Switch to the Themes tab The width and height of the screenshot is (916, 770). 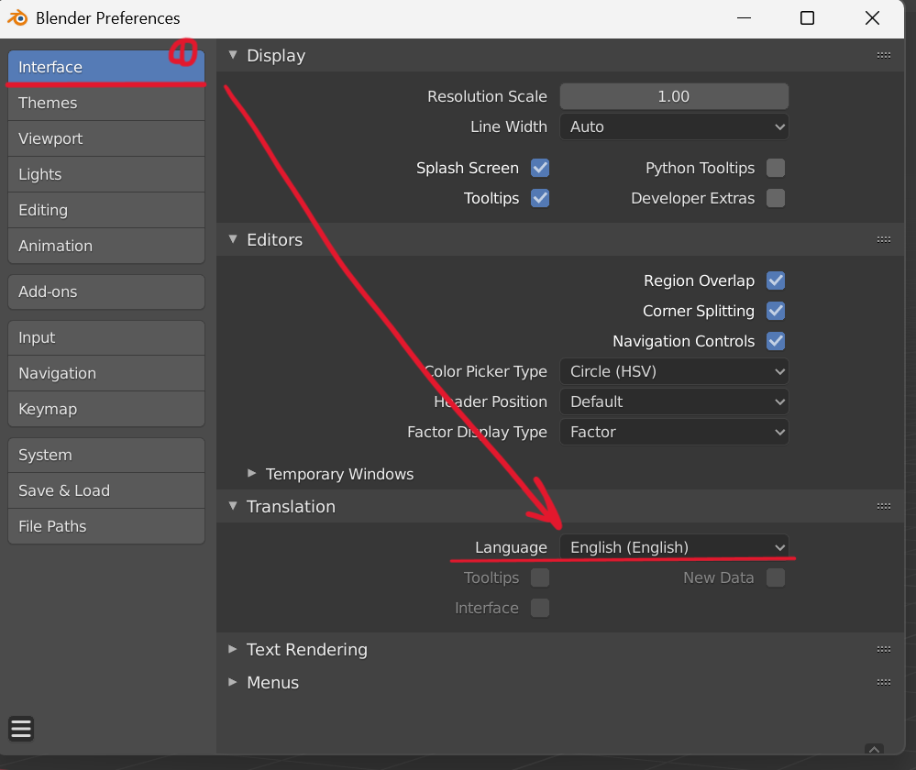105,104
